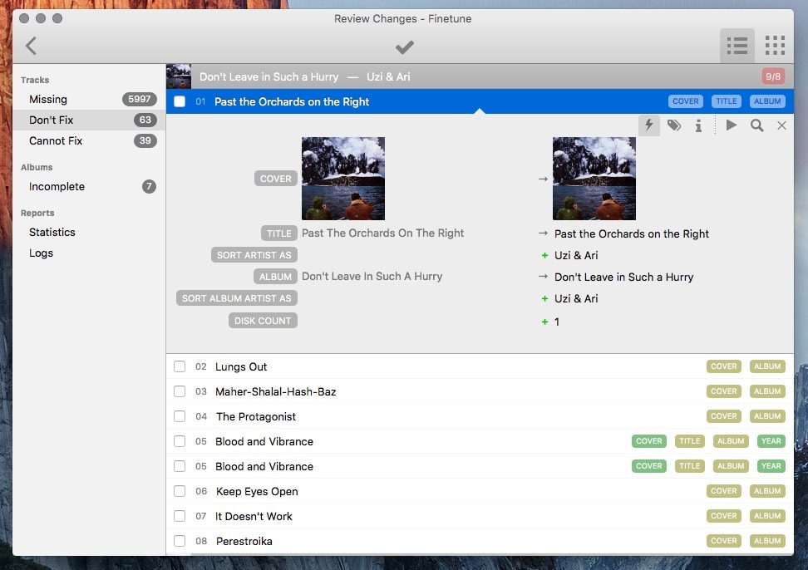Click the proposed new cover art image
Screen dimensions: 808x570
[594, 178]
